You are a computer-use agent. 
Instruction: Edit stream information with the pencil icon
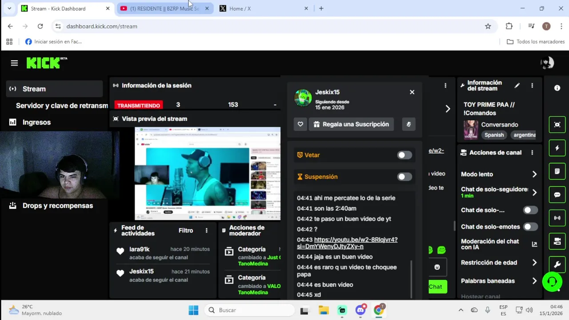click(517, 85)
